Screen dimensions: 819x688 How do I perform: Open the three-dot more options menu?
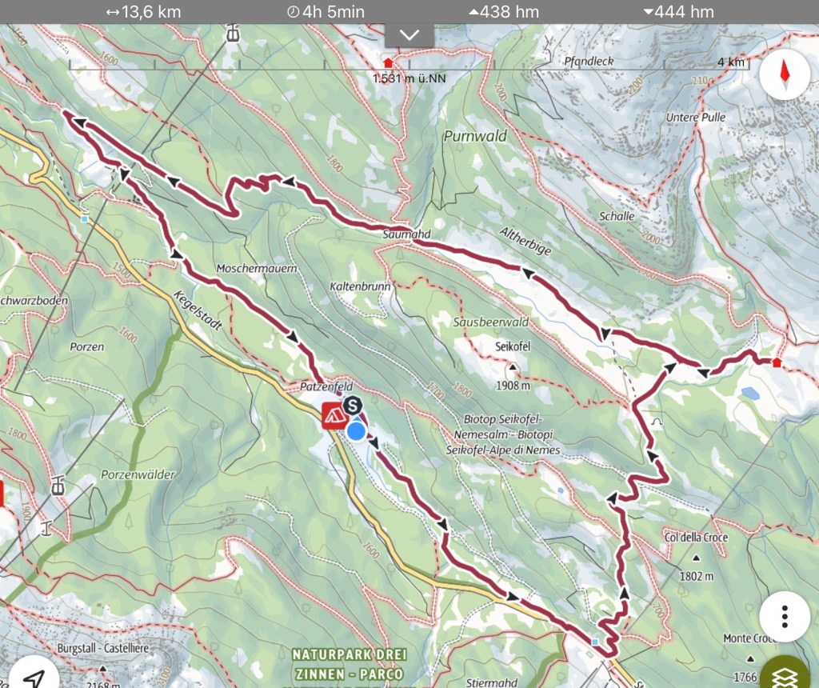tap(785, 617)
